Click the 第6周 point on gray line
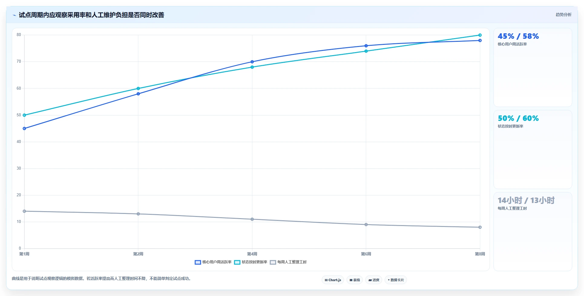 coord(366,224)
